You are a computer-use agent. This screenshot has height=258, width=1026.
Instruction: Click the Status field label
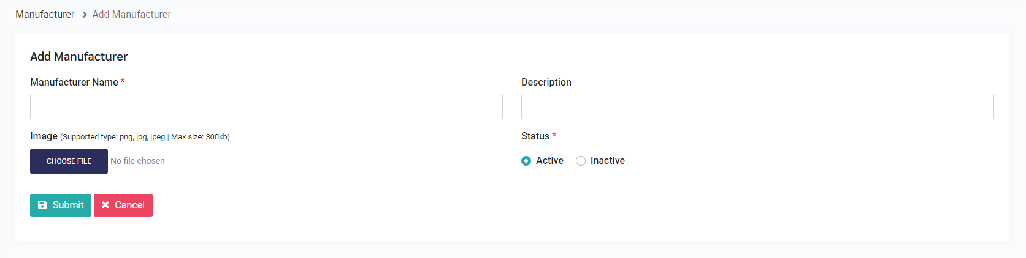pyautogui.click(x=535, y=136)
